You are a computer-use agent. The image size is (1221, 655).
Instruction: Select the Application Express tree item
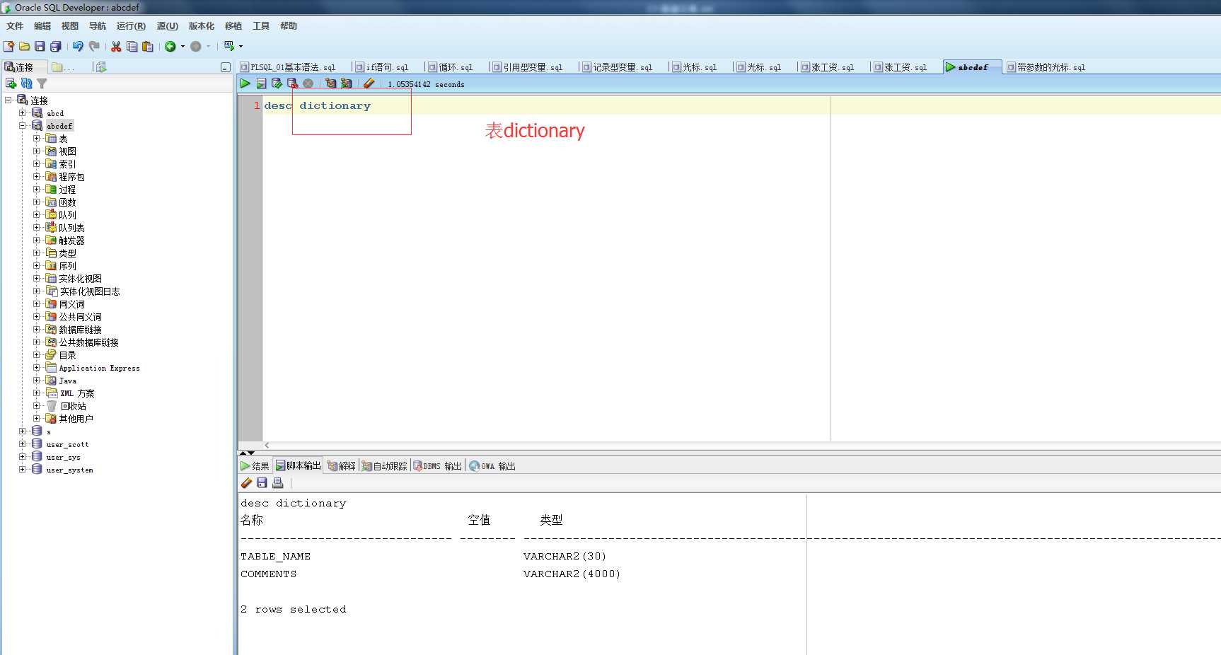(99, 368)
